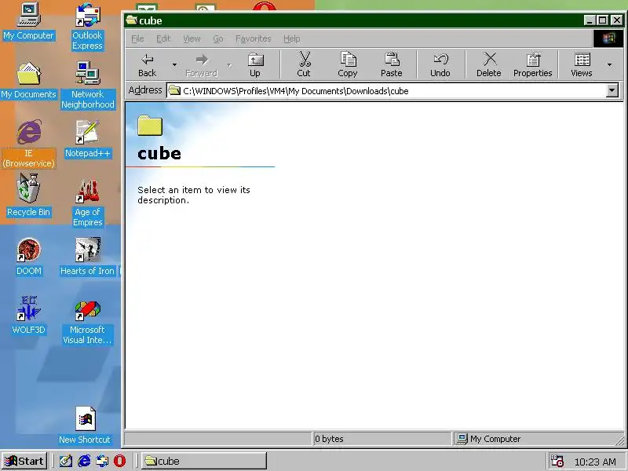Click the Show Desktop quick launch icon
Image resolution: width=628 pixels, height=471 pixels.
66,461
